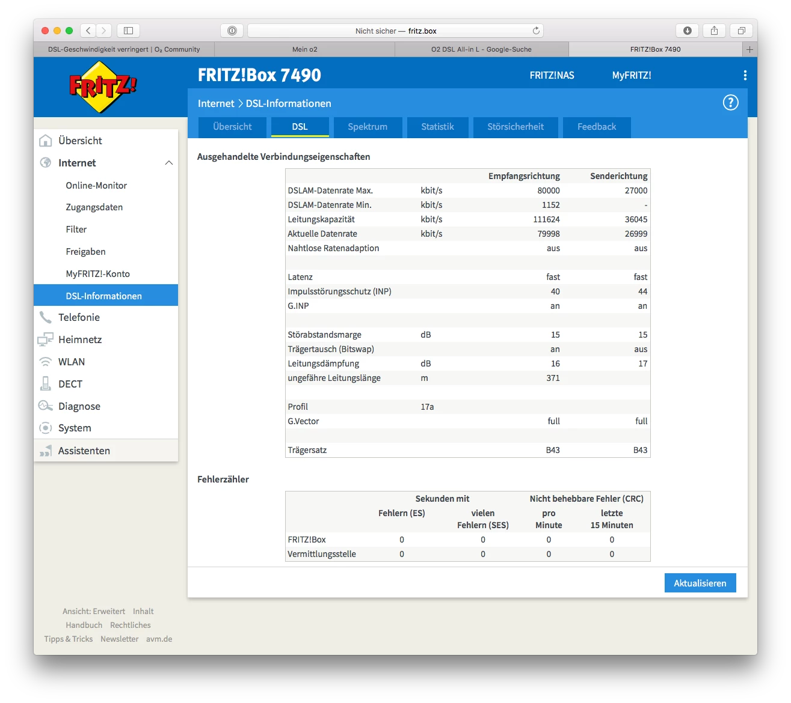Select the DSL tab
Viewport: 791px width, 703px height.
pos(300,127)
